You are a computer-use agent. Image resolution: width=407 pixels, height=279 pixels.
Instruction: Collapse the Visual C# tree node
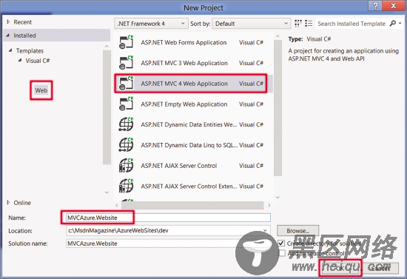pyautogui.click(x=20, y=60)
